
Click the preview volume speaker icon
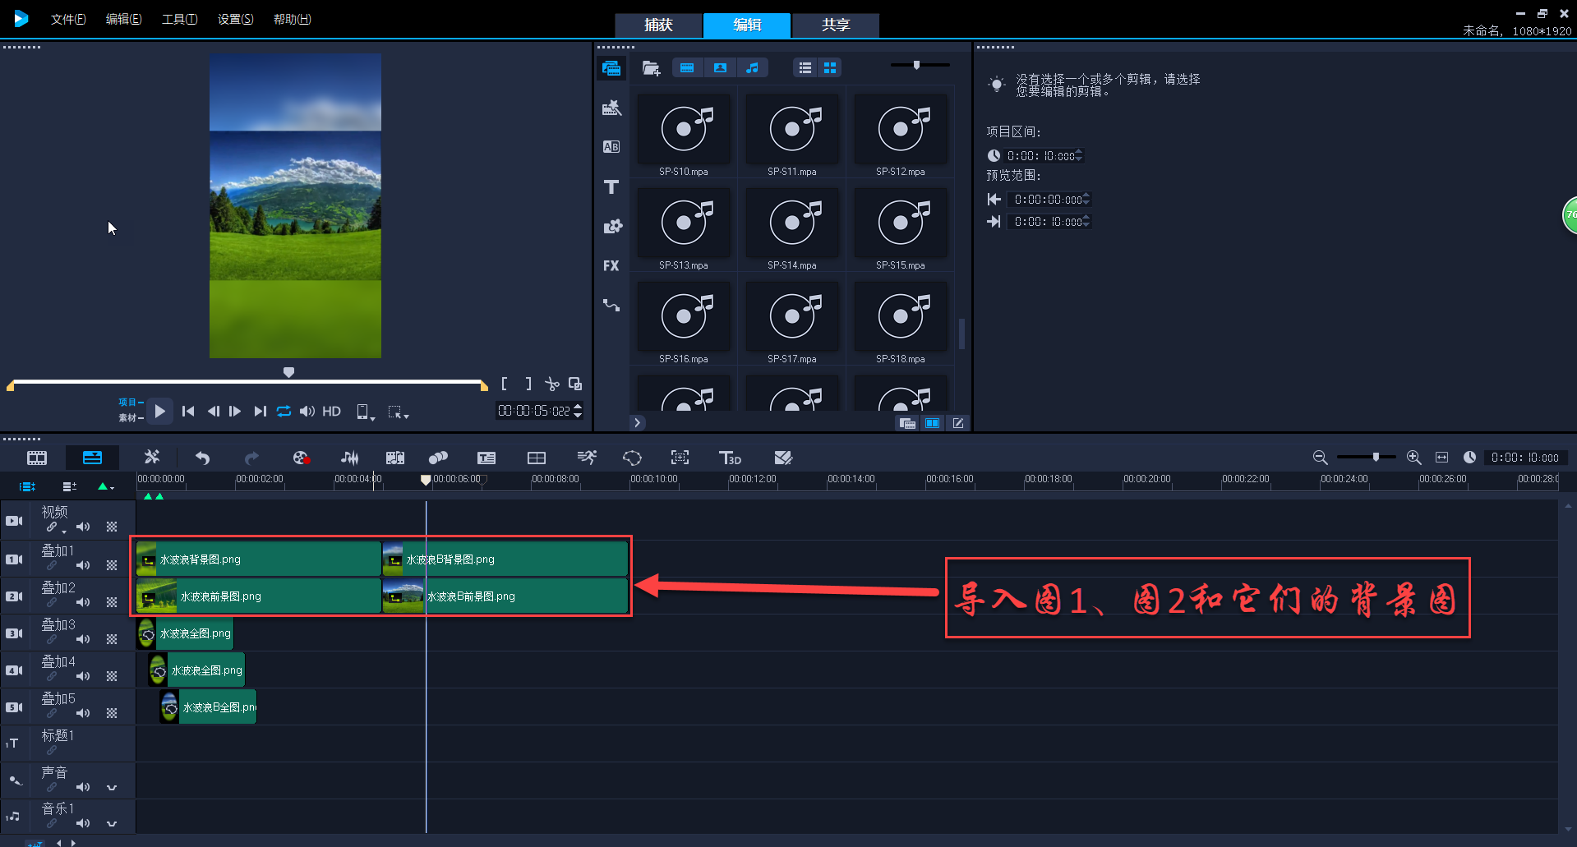307,411
